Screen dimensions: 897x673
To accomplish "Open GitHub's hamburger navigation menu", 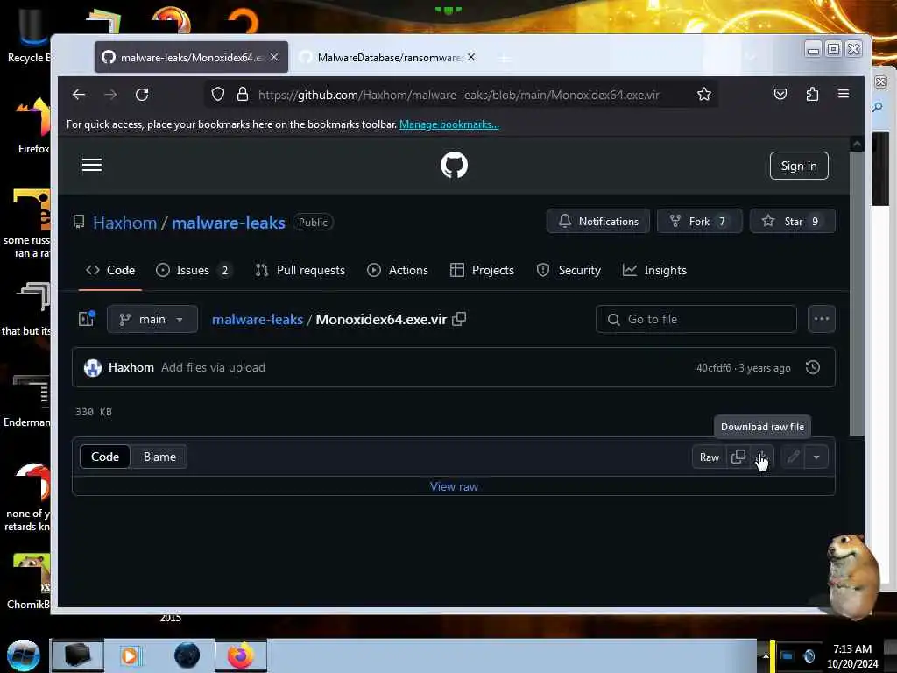I will [91, 166].
